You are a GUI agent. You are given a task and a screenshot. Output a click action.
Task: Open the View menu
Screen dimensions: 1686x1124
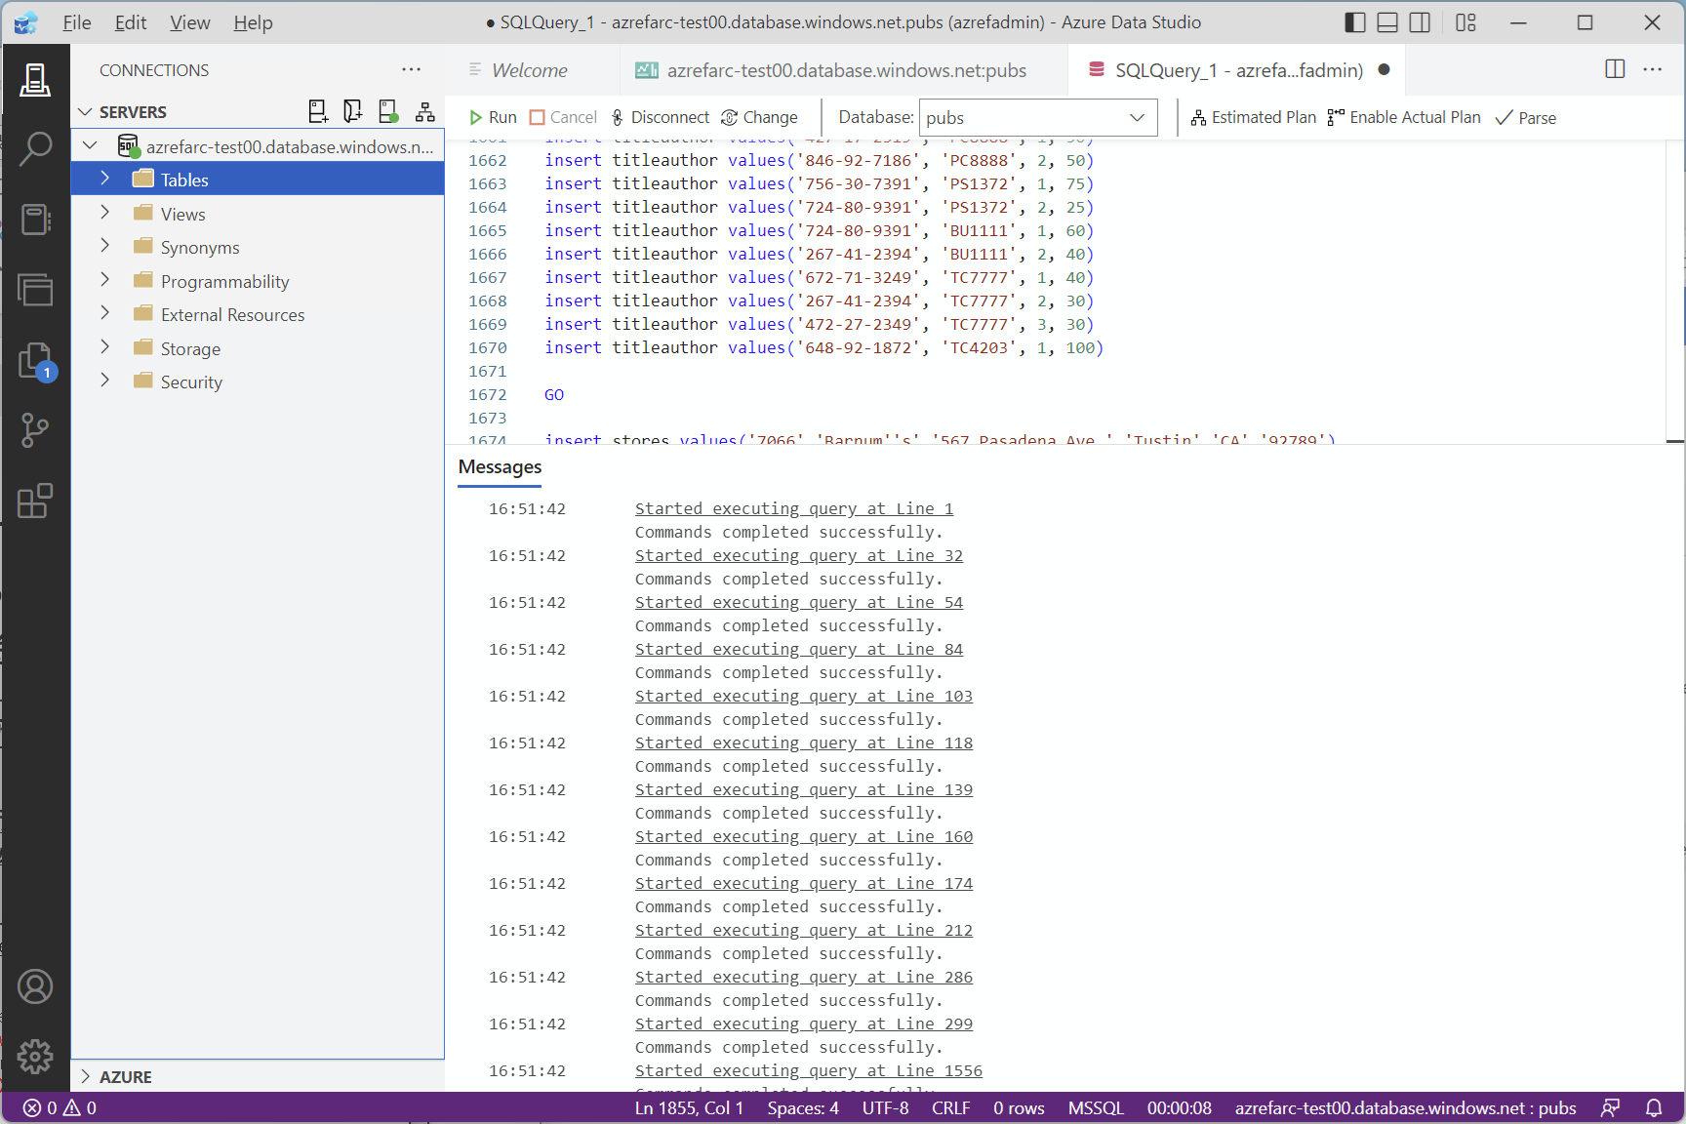[189, 22]
